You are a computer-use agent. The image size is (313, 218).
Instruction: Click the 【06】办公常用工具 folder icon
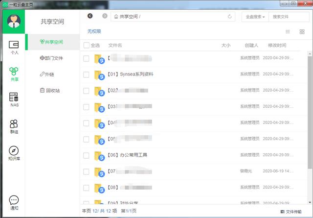[x=99, y=156]
